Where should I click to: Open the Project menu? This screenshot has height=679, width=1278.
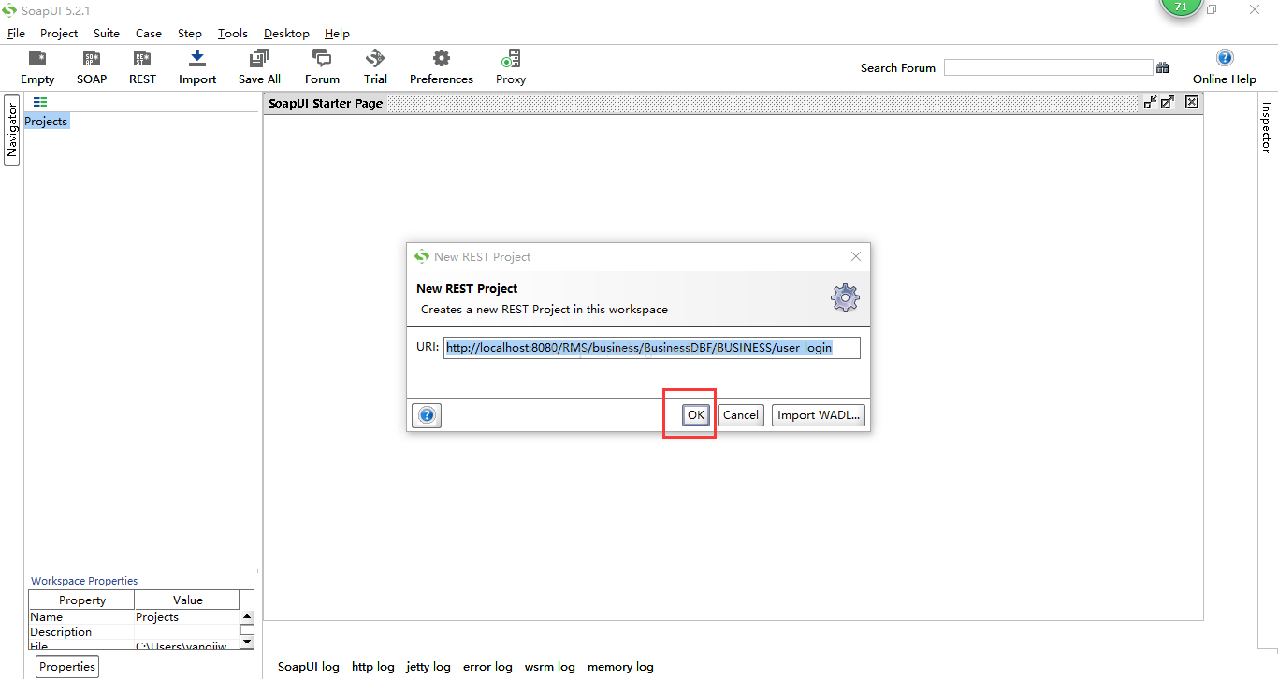59,33
